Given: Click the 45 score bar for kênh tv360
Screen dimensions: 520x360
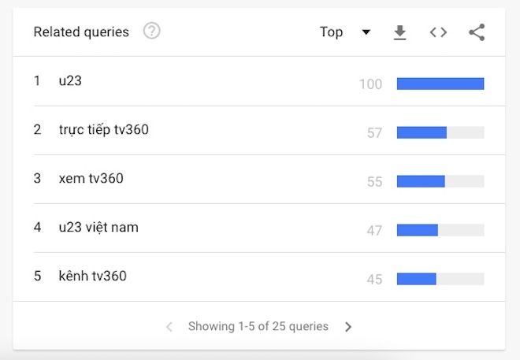Looking at the screenshot, I should 440,279.
